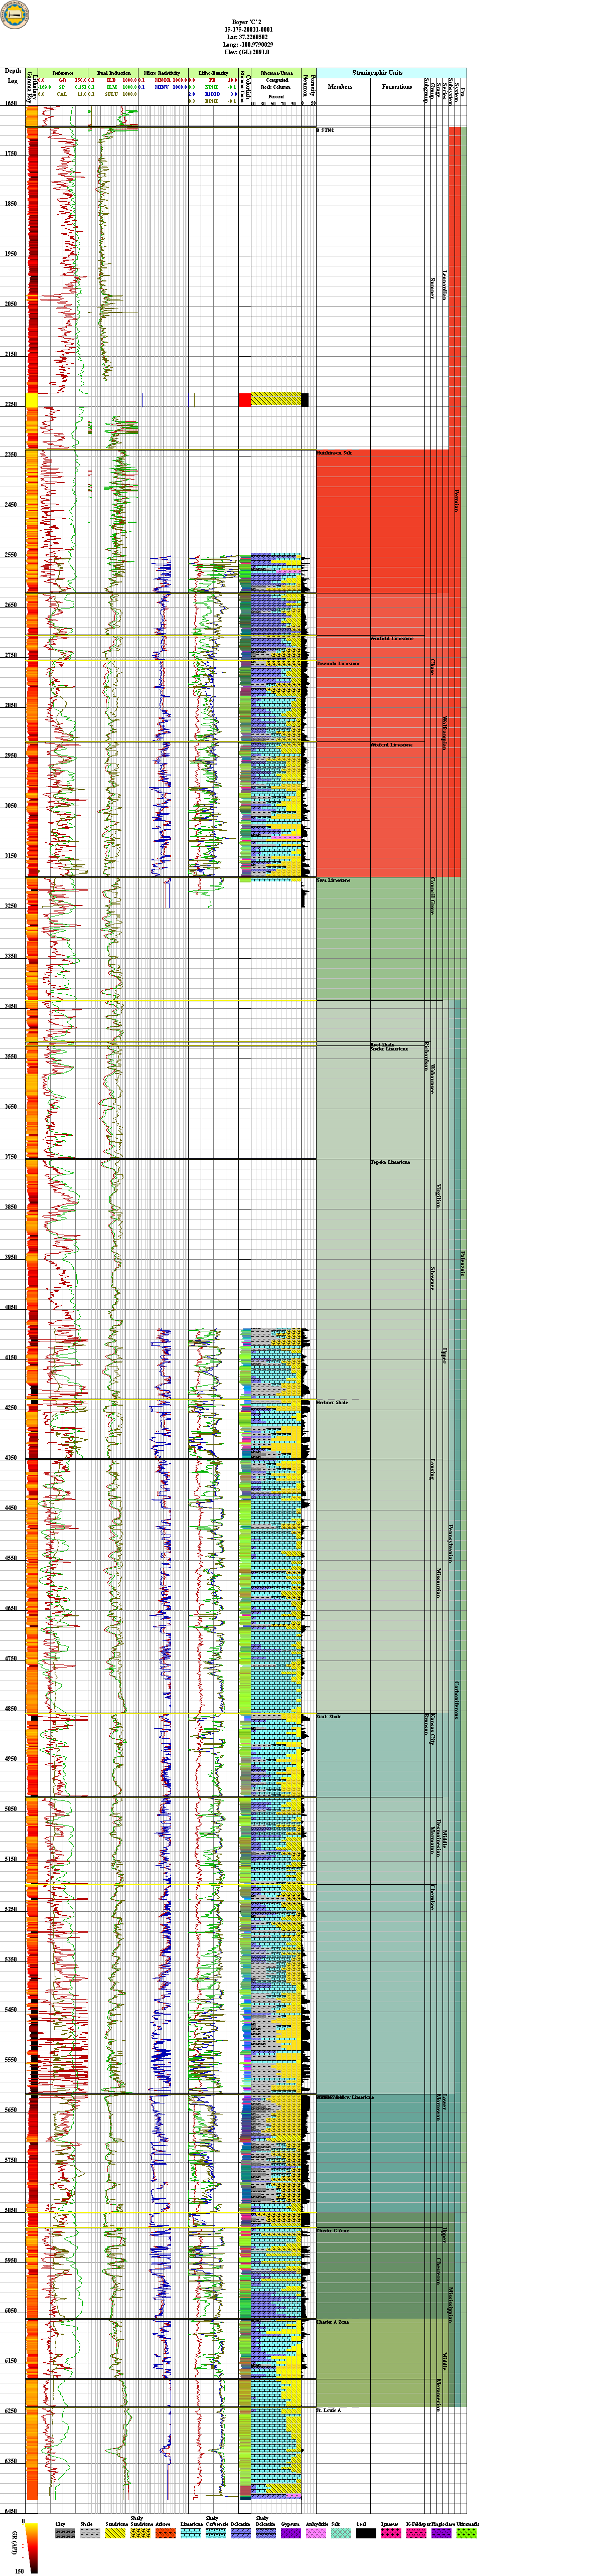Image resolution: width=592 pixels, height=2576 pixels.
Task: Click the circular survey logo at top left
Action: (15, 15)
